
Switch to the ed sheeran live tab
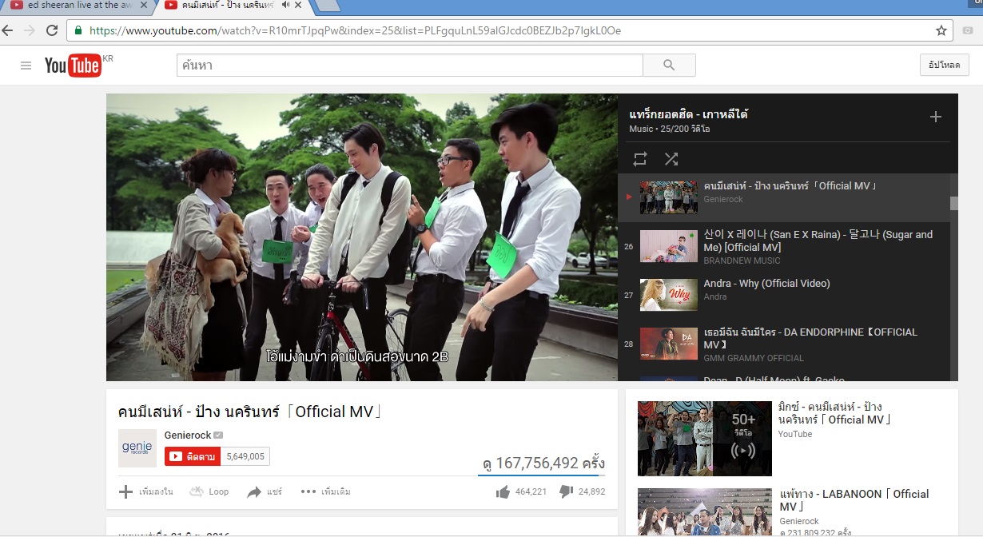(80, 6)
